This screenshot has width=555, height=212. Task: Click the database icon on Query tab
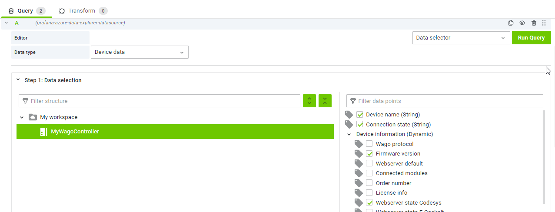point(11,11)
